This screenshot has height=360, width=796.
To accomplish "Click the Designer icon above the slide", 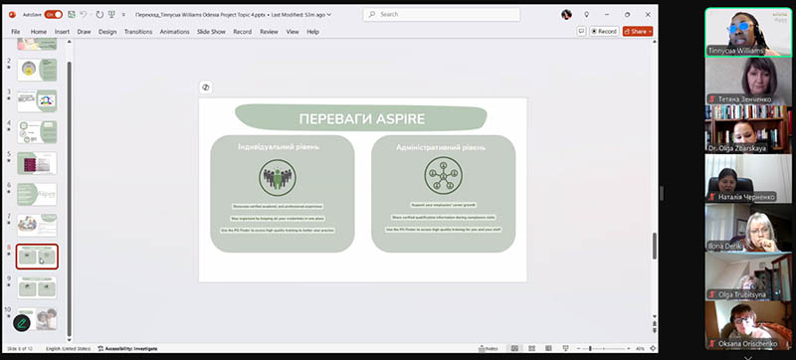I will click(206, 88).
